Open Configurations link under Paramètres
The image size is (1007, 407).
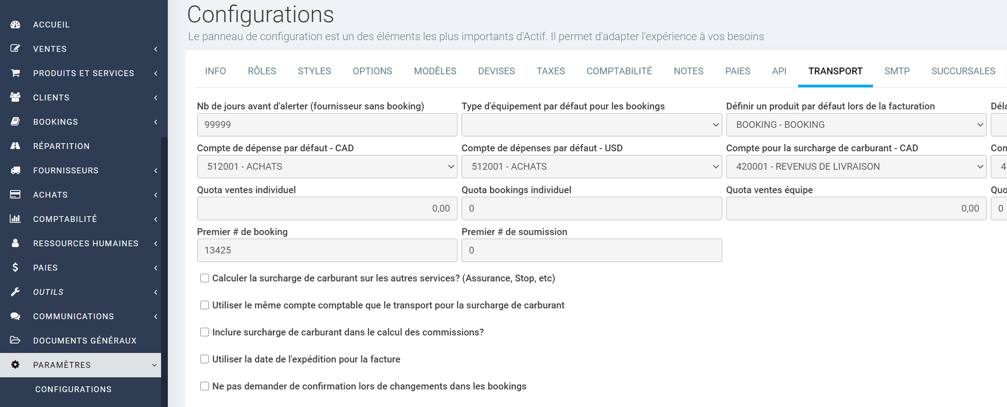click(x=73, y=389)
